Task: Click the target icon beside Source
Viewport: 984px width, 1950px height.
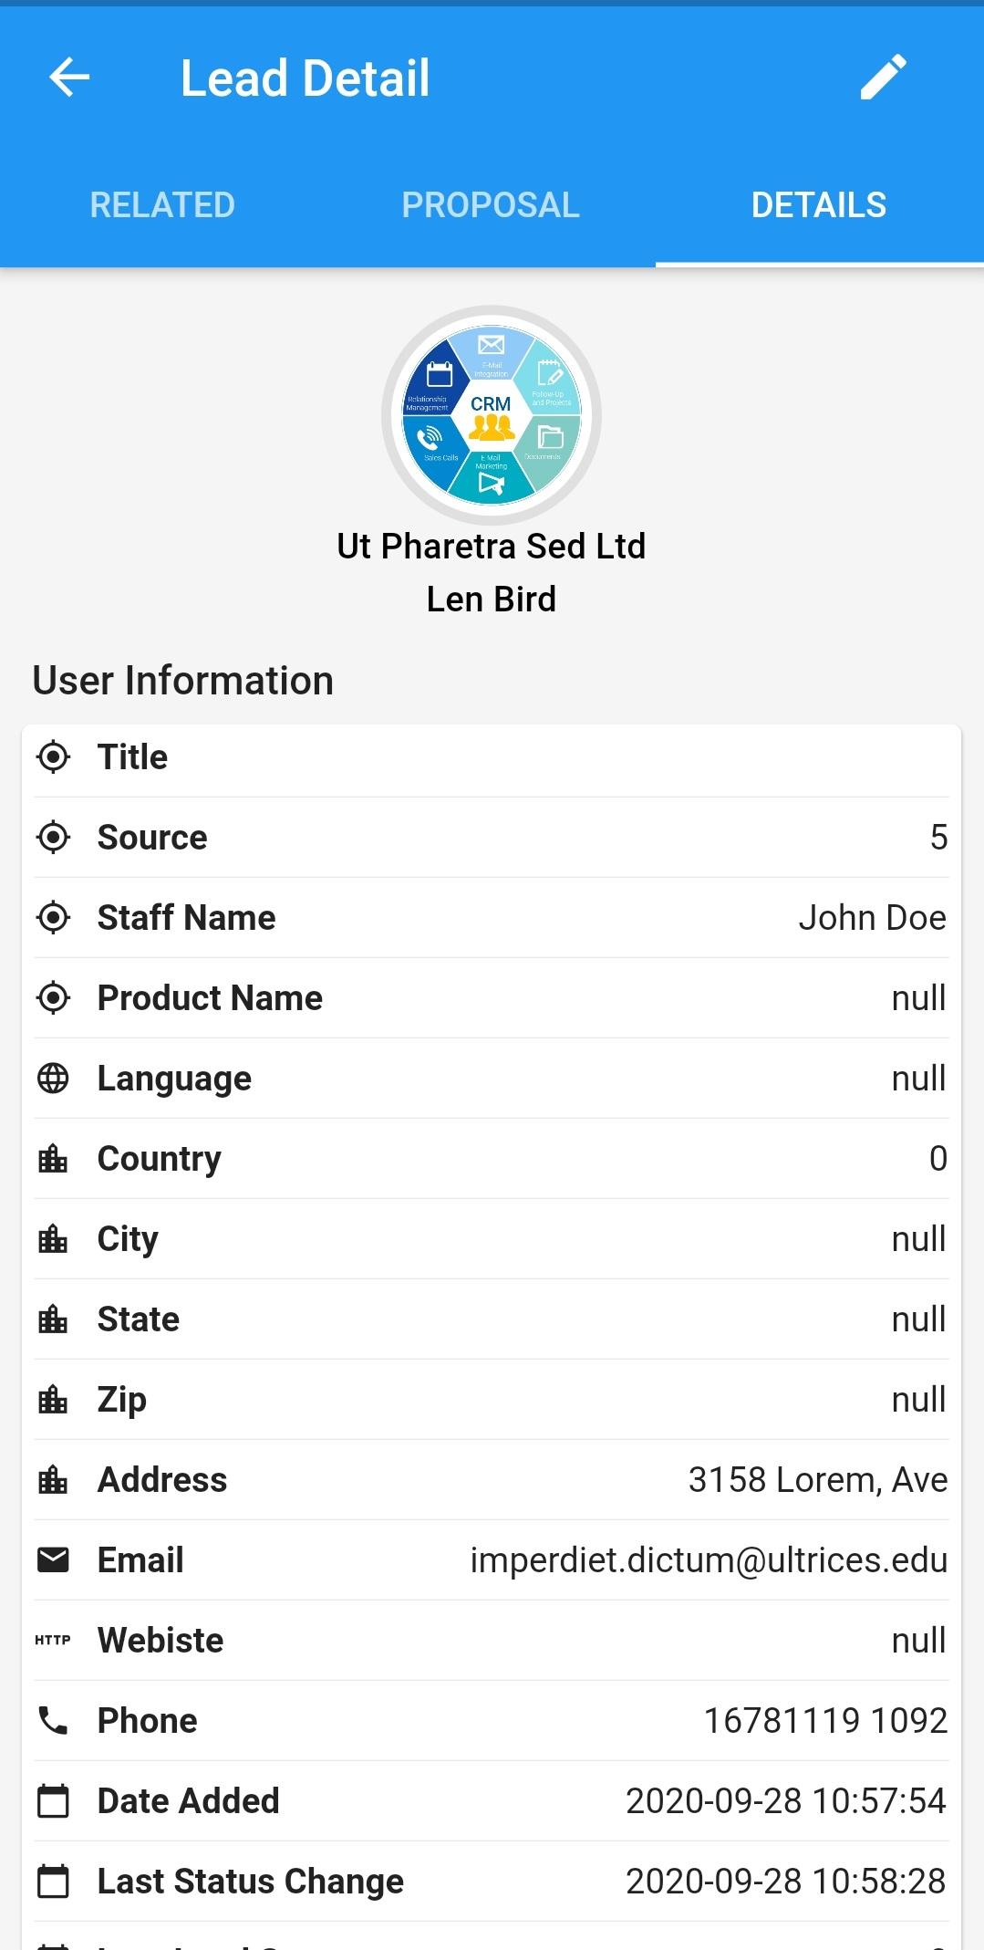Action: tap(53, 837)
